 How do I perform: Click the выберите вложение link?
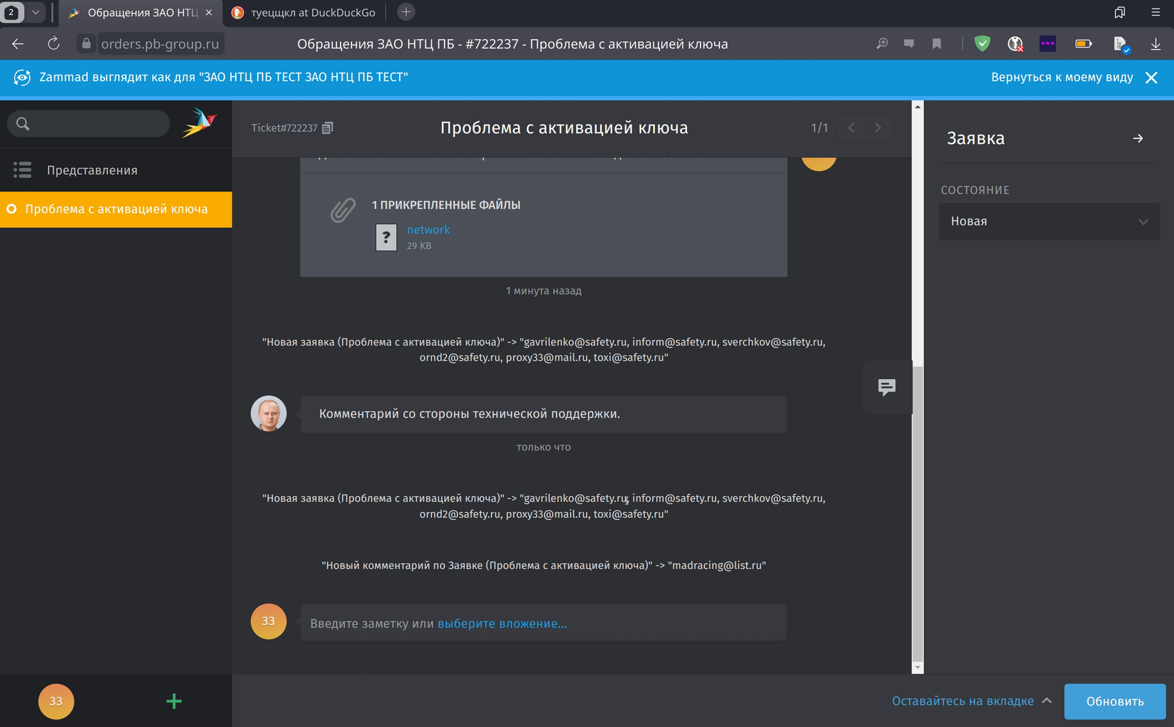(502, 624)
